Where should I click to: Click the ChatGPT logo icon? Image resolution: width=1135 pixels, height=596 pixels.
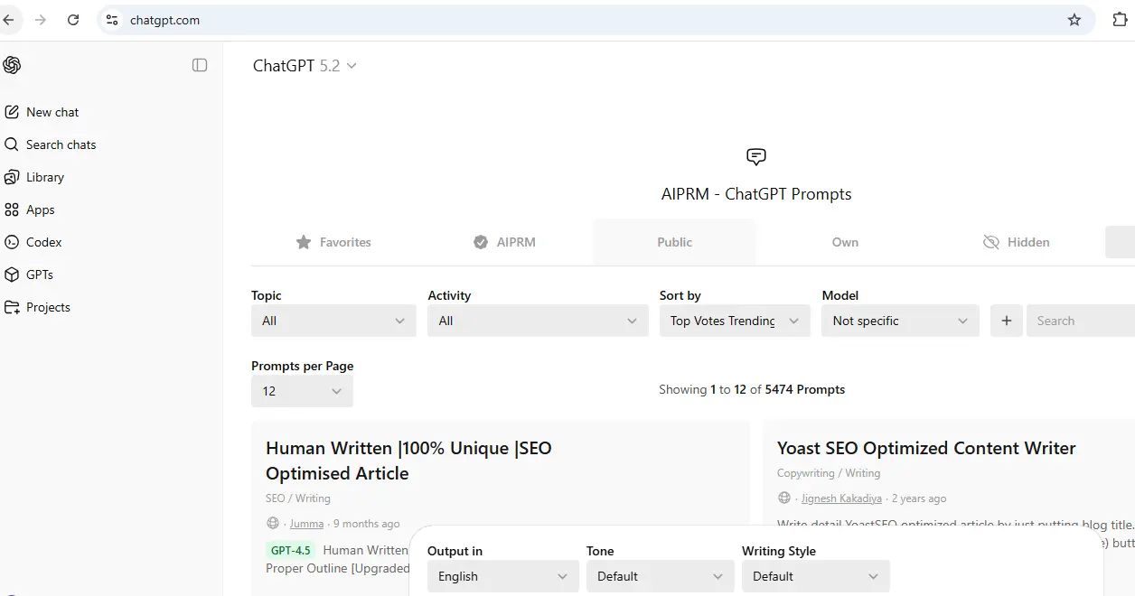(12, 65)
